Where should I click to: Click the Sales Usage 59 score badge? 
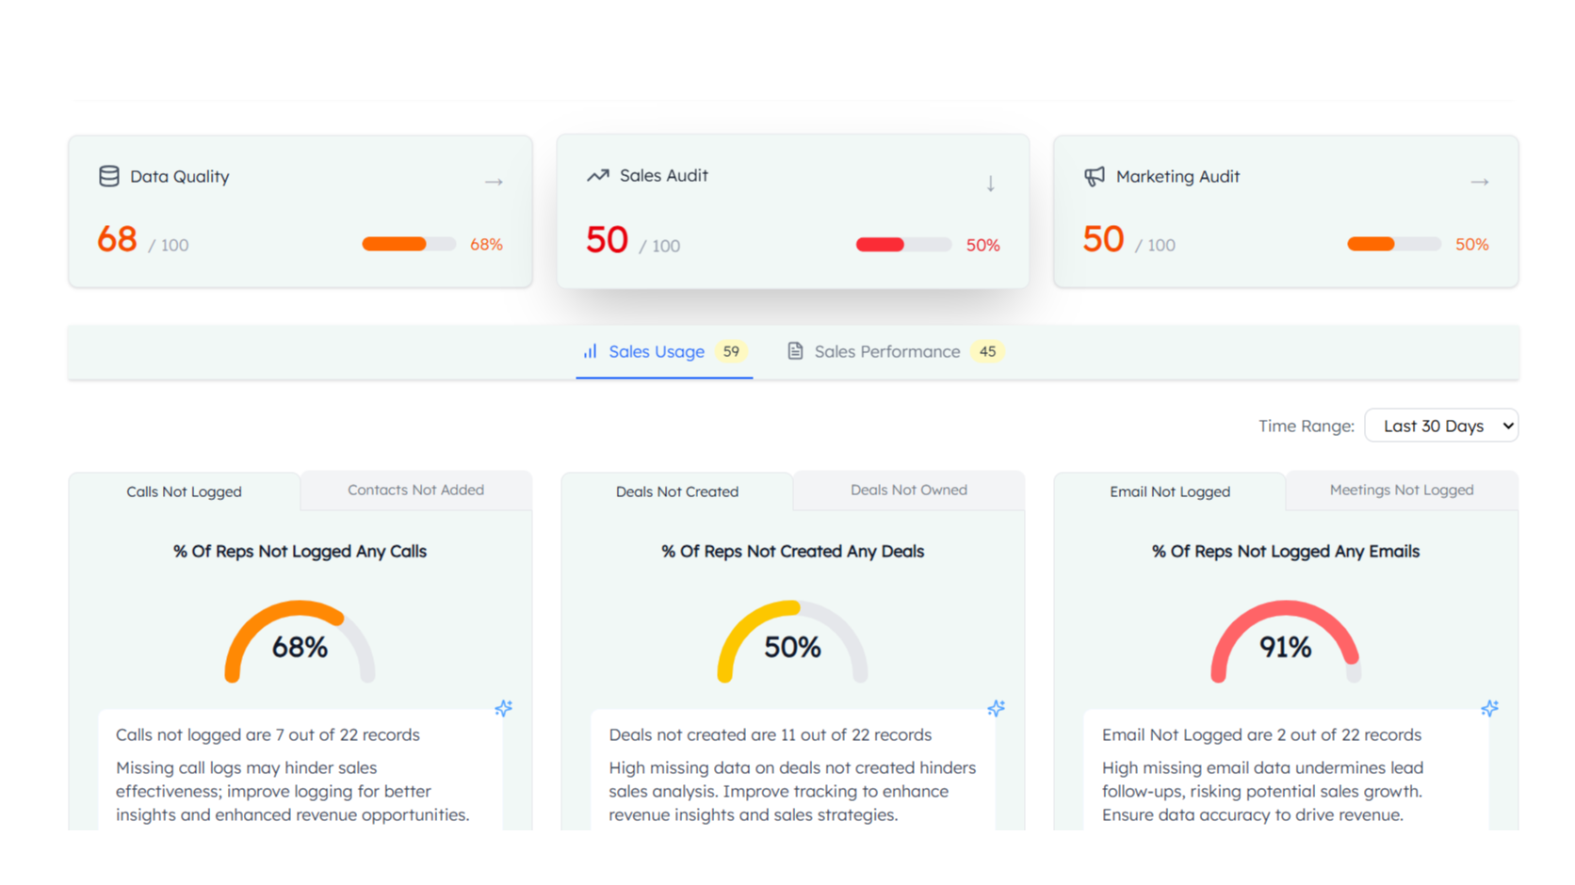click(x=731, y=351)
